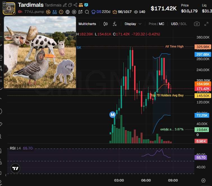The width and height of the screenshot is (212, 186).
Task: Click the Price value $0.0₃179
Action: [189, 11]
